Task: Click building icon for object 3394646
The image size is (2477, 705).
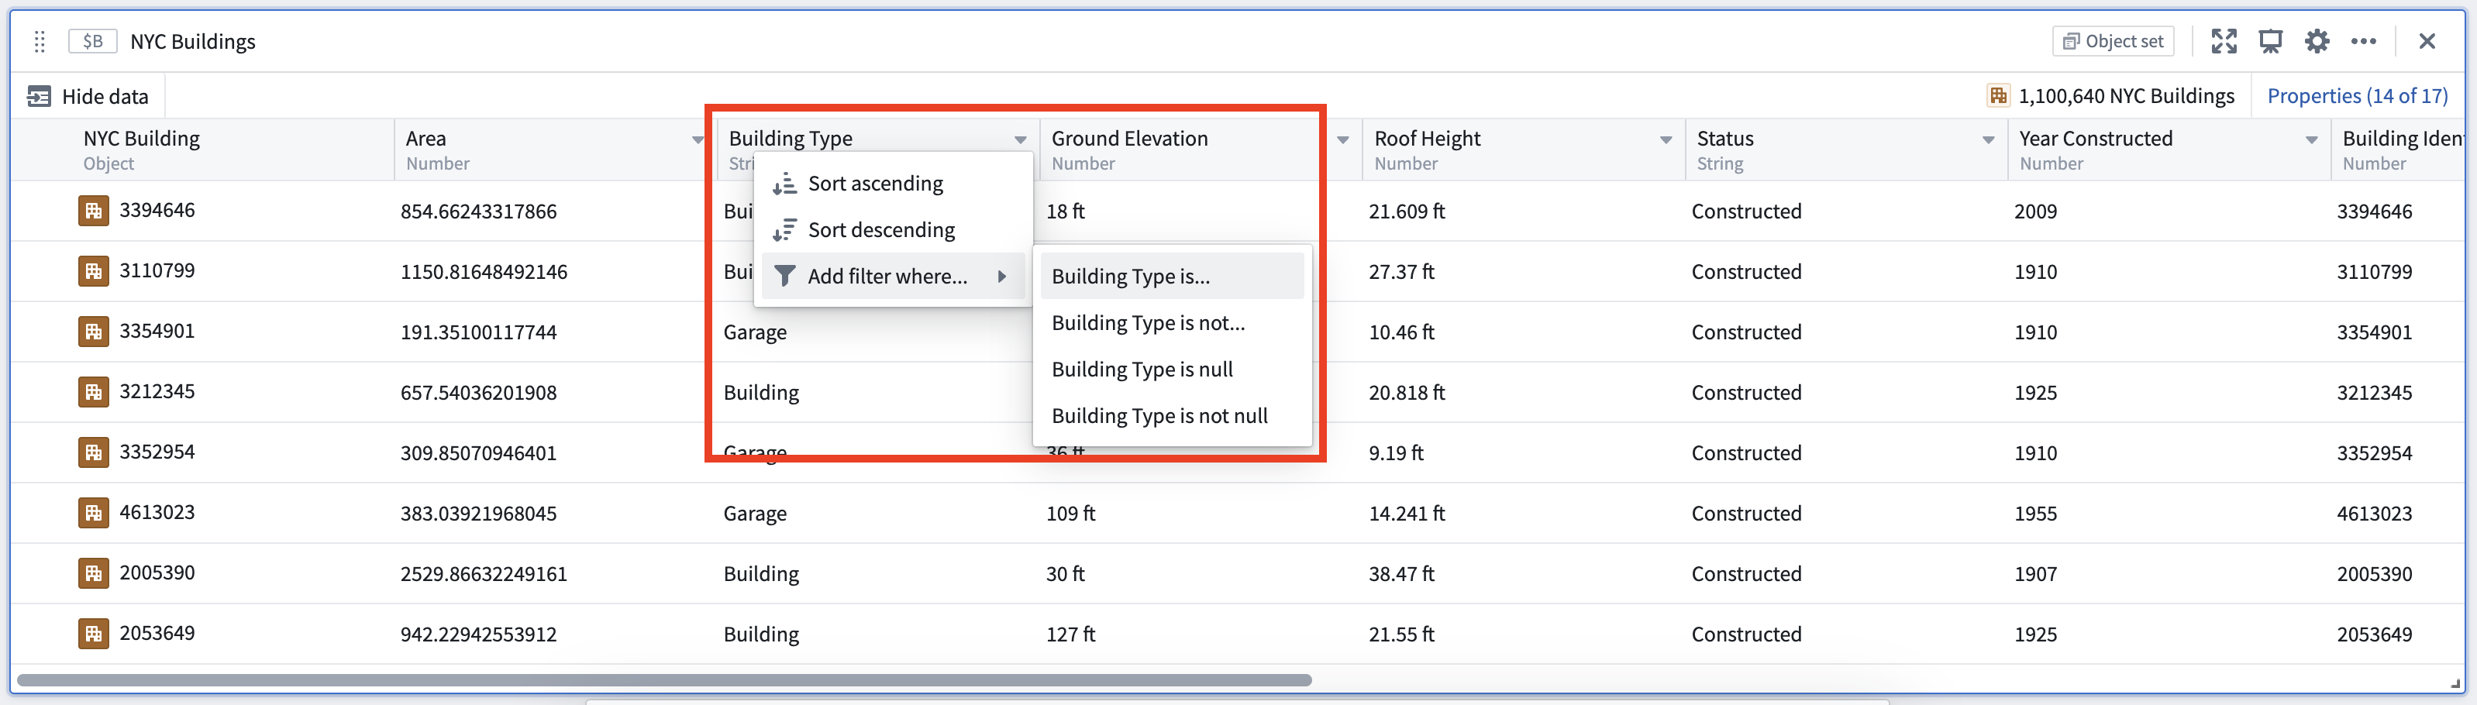Action: [93, 211]
